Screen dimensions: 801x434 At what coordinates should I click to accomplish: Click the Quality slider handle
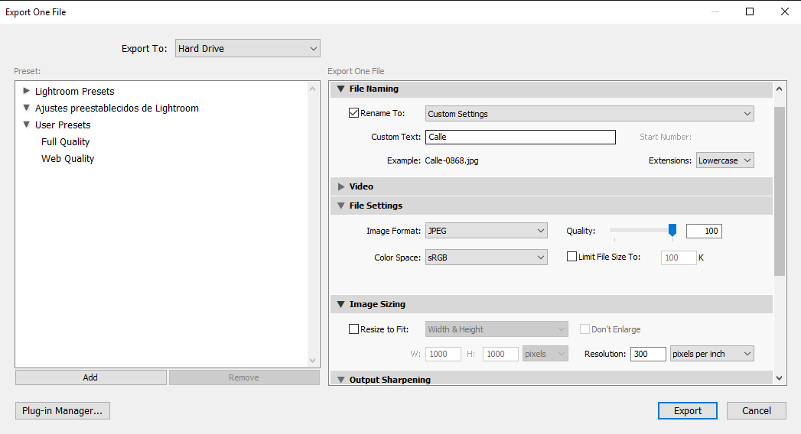point(672,230)
